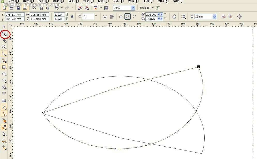Open the 75% zoom level dropdown
This screenshot has height=159, width=257.
(x=133, y=8)
